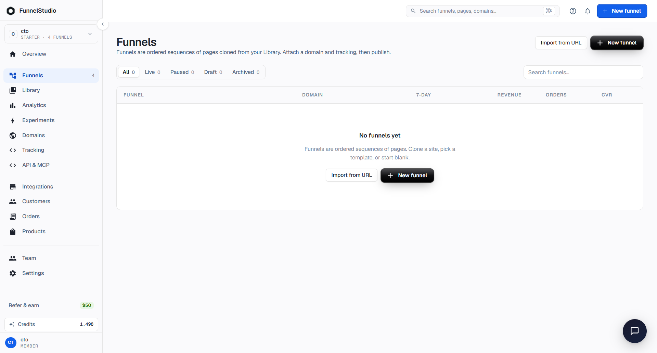
Task: Switch to the Paused tab
Action: coord(182,72)
